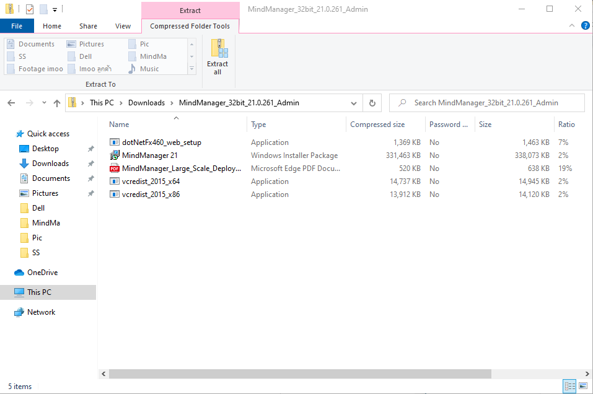Choose Pictures as extract destination
The width and height of the screenshot is (593, 394).
[x=86, y=44]
